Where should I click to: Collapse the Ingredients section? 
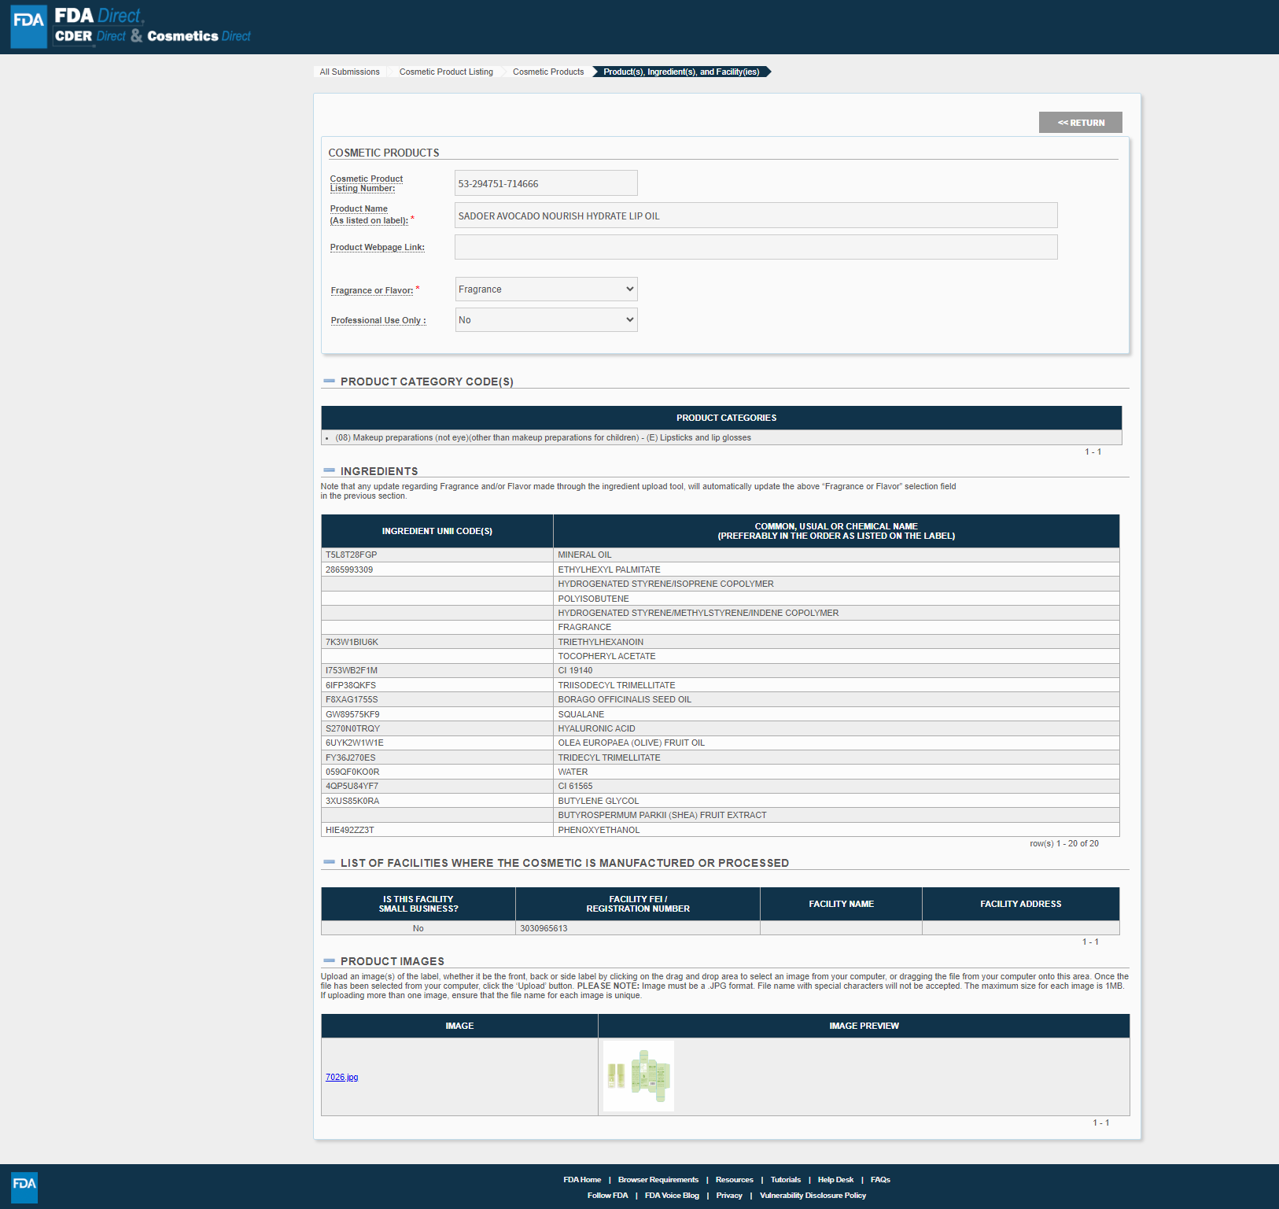[x=329, y=471]
